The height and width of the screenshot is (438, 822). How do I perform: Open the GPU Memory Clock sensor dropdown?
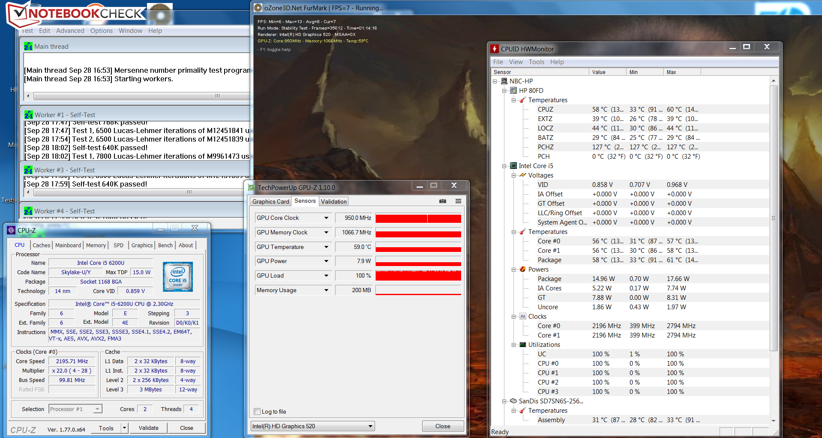[326, 232]
